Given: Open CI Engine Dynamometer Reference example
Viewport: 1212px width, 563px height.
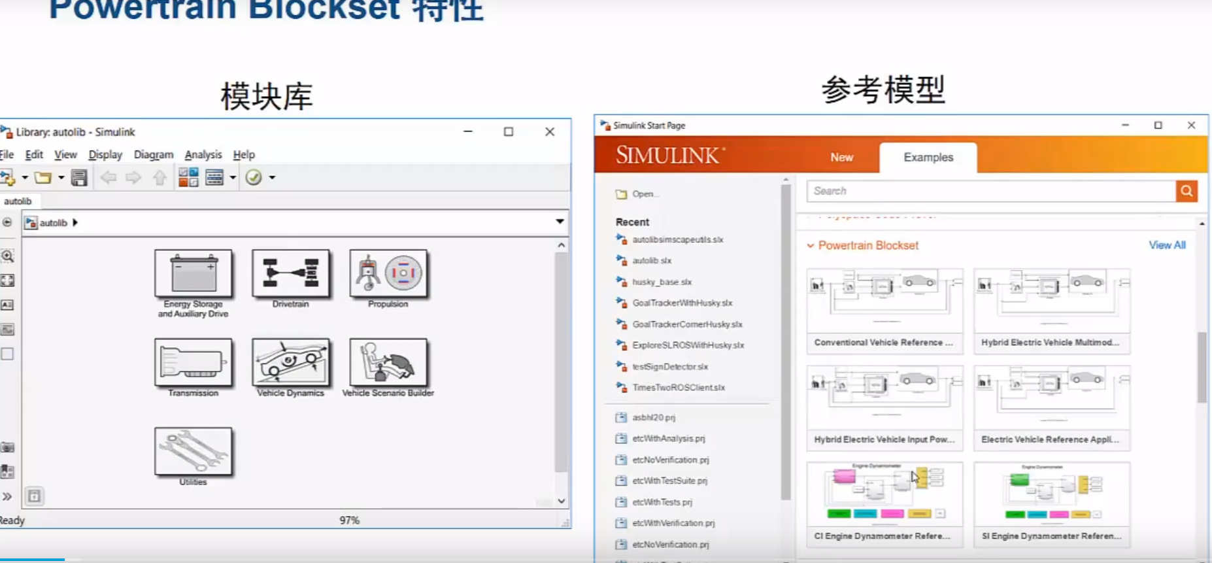Looking at the screenshot, I should pyautogui.click(x=884, y=504).
